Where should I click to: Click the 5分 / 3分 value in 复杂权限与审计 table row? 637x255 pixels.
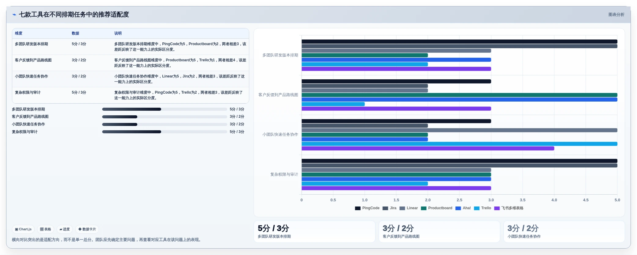click(x=79, y=93)
